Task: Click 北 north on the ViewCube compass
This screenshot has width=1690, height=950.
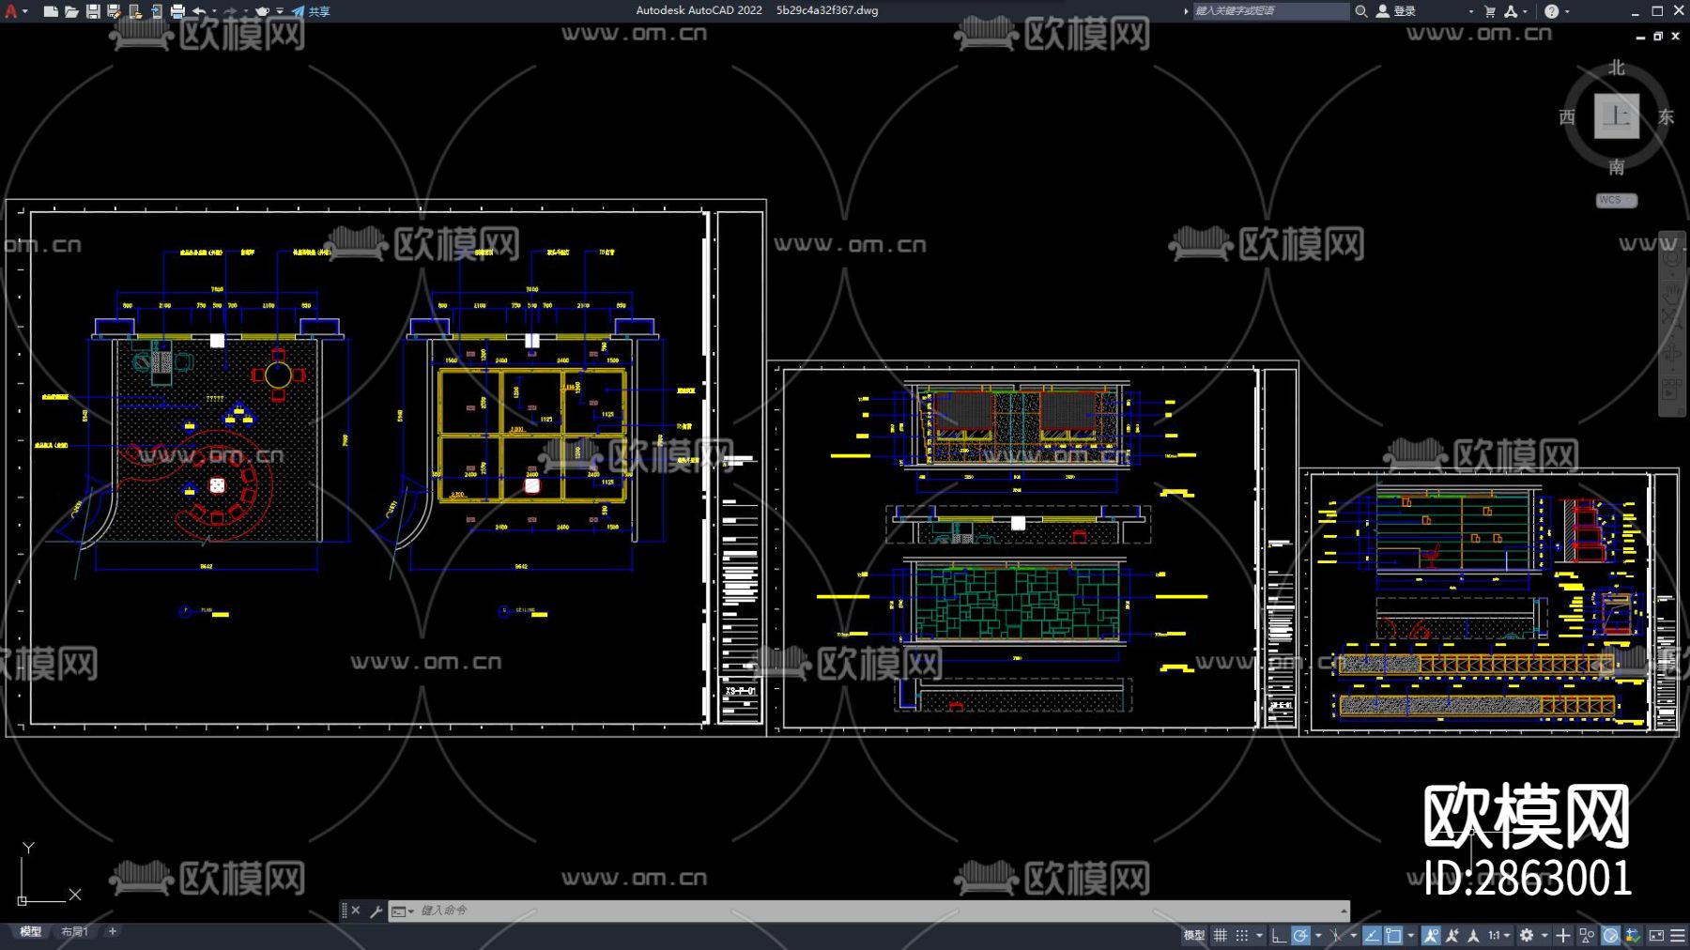Action: [x=1616, y=68]
